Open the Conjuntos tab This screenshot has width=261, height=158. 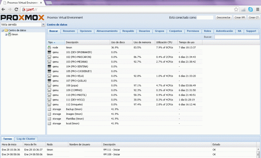[175, 31]
